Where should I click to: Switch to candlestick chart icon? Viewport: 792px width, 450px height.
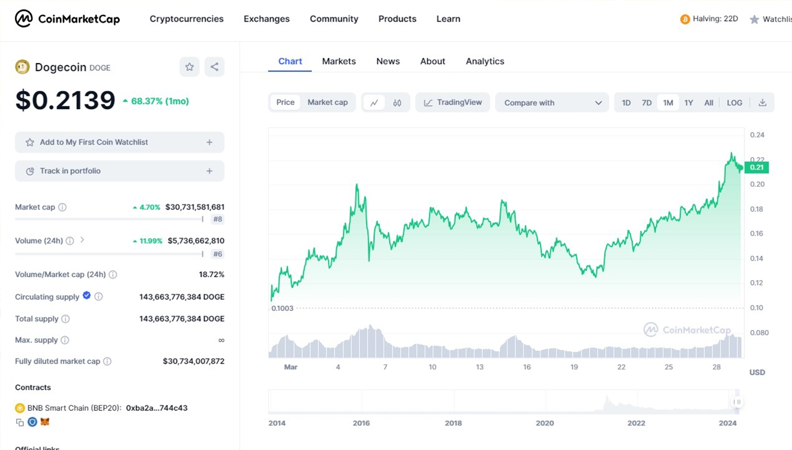(x=397, y=103)
